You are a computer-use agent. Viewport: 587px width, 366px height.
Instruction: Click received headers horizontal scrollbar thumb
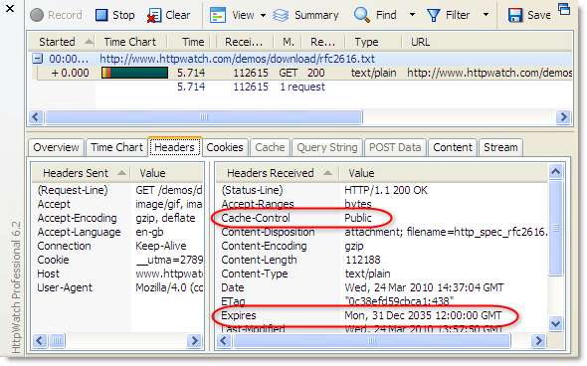(x=372, y=340)
